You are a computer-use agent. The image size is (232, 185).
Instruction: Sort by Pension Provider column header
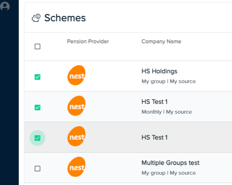coord(88,41)
